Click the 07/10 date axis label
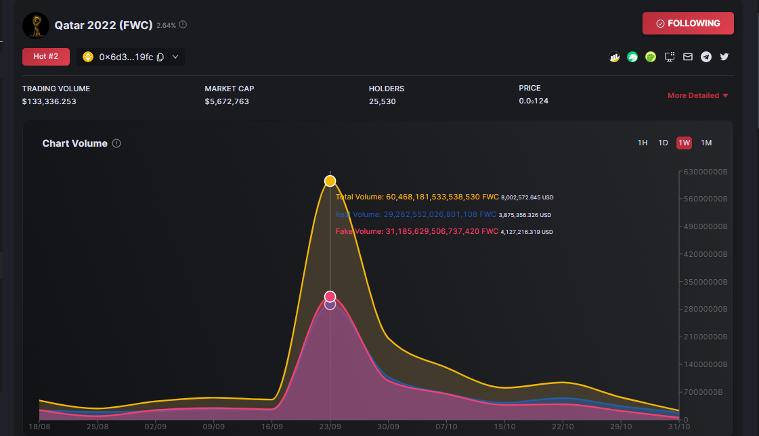 click(x=446, y=427)
